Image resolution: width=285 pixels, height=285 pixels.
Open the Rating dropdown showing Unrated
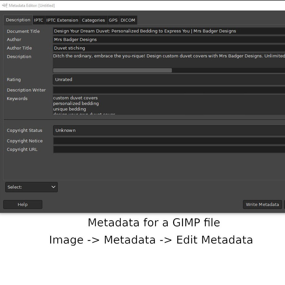point(169,80)
